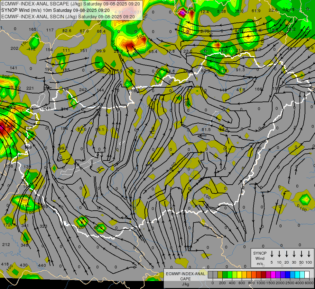Click the map value 418
315x289 pixels.
(5, 264)
